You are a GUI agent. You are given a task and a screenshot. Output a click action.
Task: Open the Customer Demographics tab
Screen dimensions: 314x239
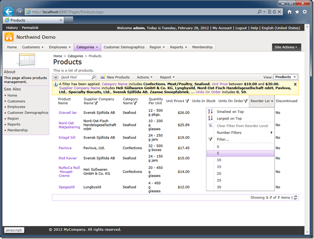124,47
